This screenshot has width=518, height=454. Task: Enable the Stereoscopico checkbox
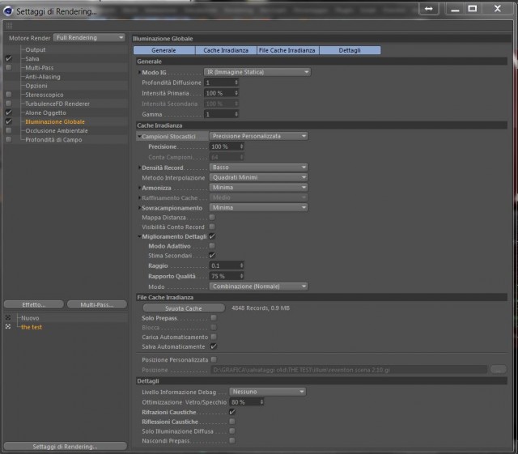(x=9, y=95)
